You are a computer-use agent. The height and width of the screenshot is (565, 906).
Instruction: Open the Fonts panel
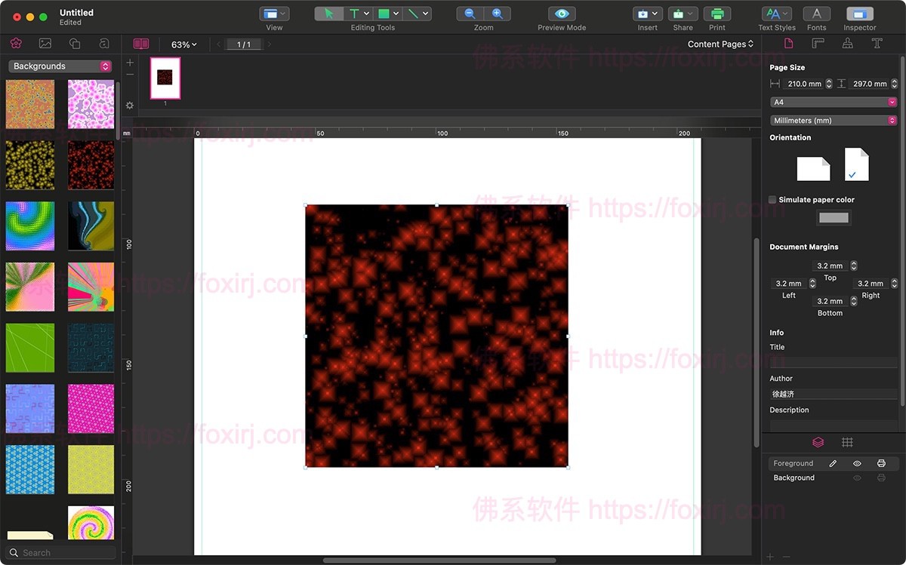[x=816, y=14]
